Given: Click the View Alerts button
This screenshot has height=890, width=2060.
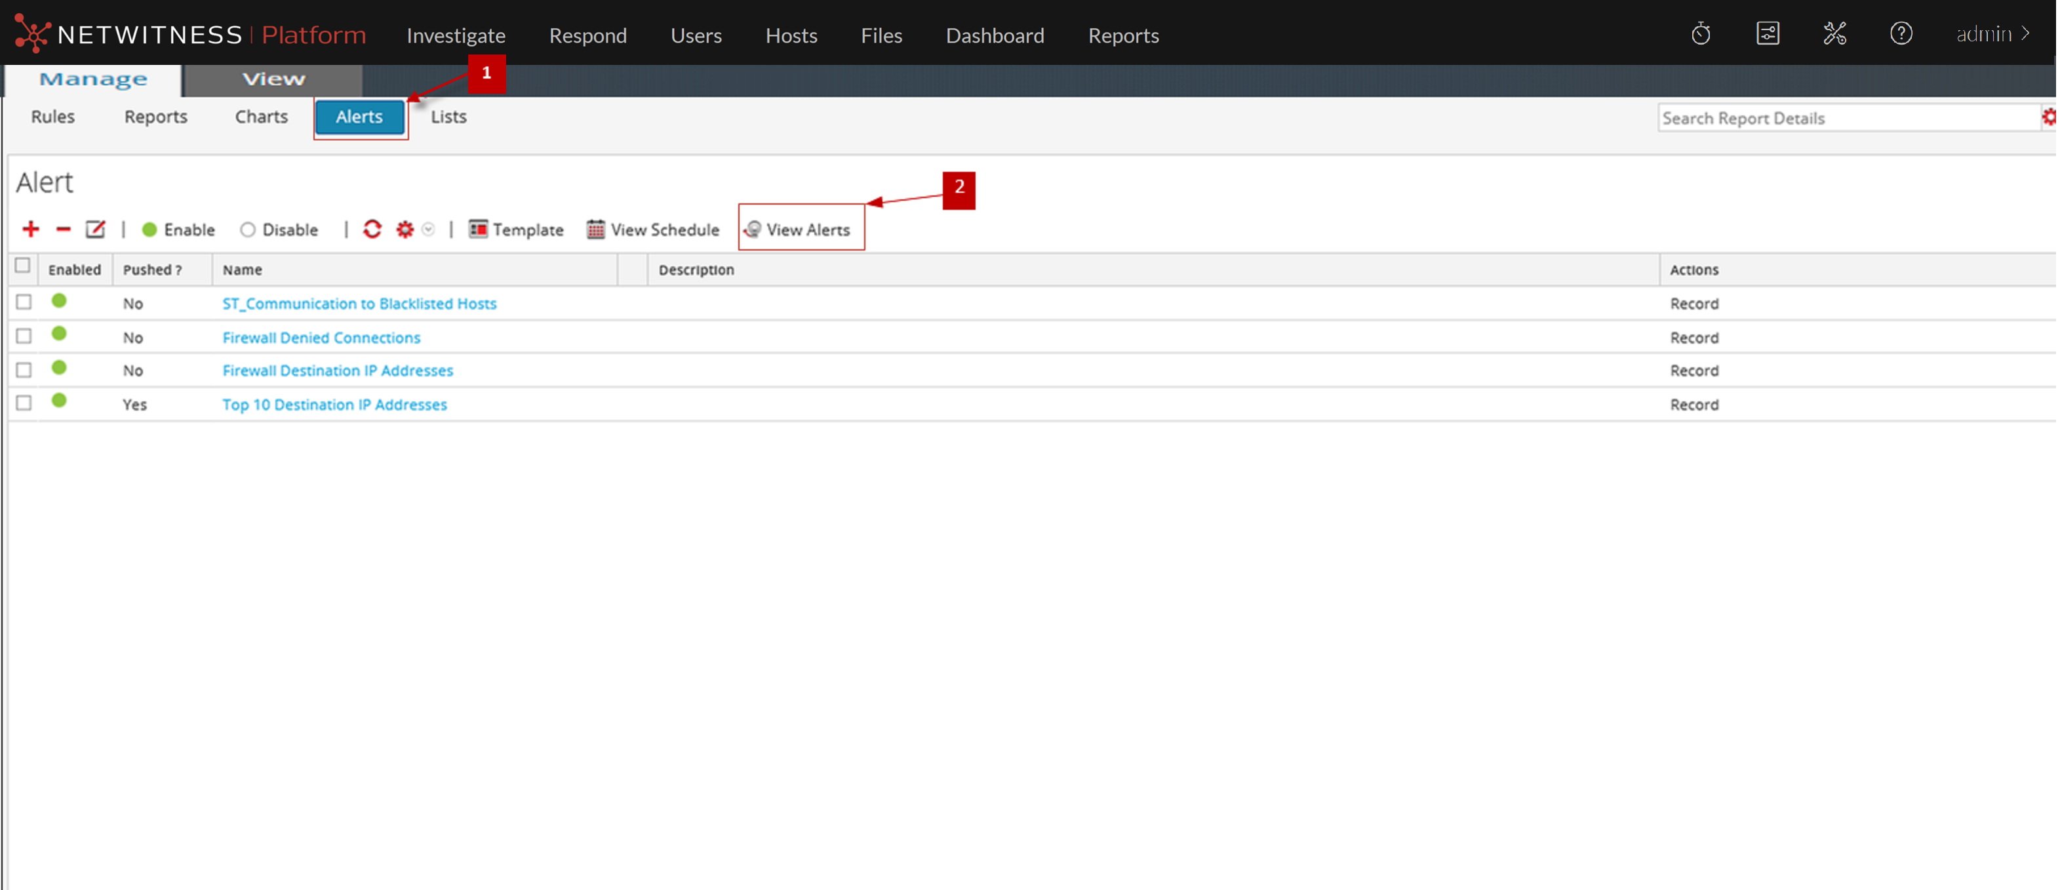Looking at the screenshot, I should pos(799,230).
